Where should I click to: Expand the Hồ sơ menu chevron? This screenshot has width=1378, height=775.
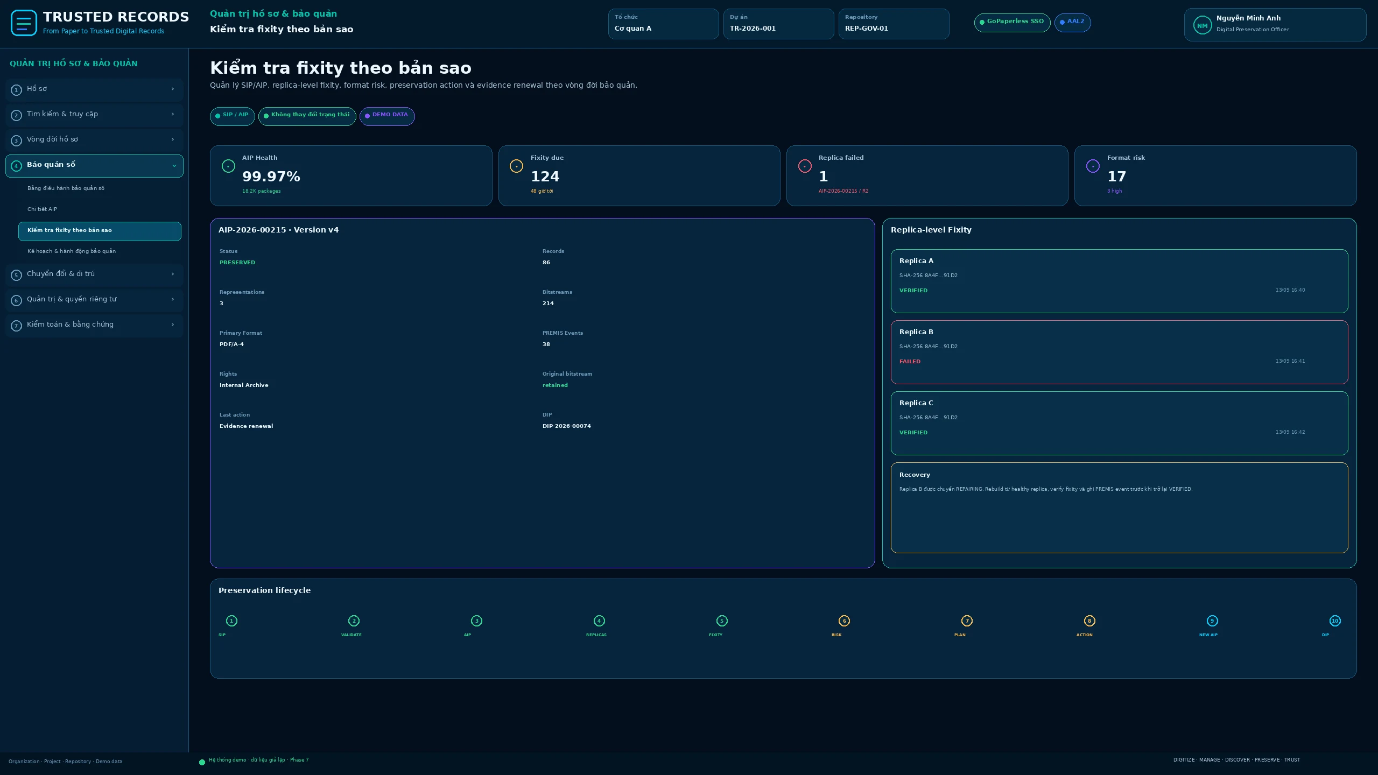coord(173,89)
